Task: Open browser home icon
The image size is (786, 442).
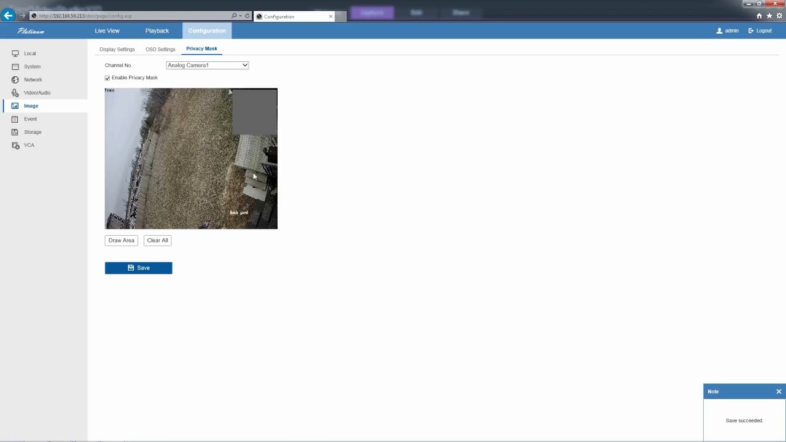Action: tap(760, 16)
